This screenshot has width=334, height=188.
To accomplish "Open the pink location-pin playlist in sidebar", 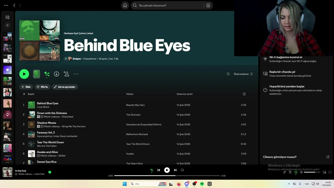I will click(7, 115).
